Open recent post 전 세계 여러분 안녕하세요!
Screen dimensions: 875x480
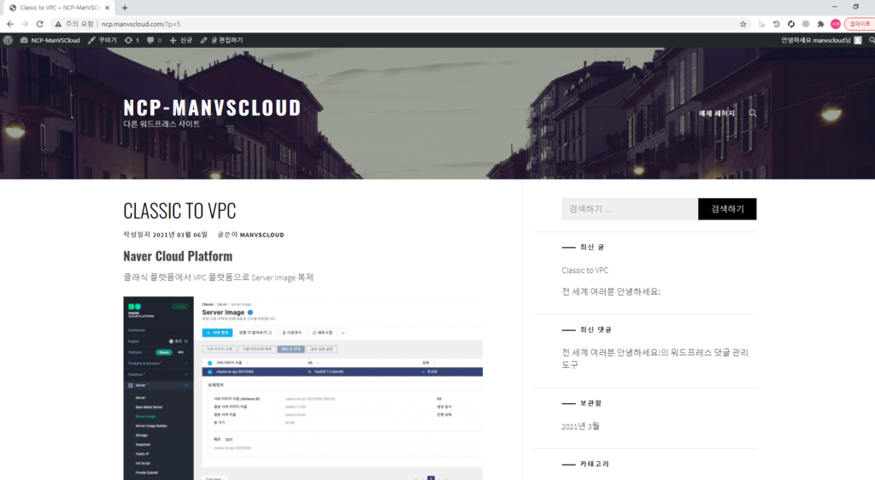pos(610,291)
